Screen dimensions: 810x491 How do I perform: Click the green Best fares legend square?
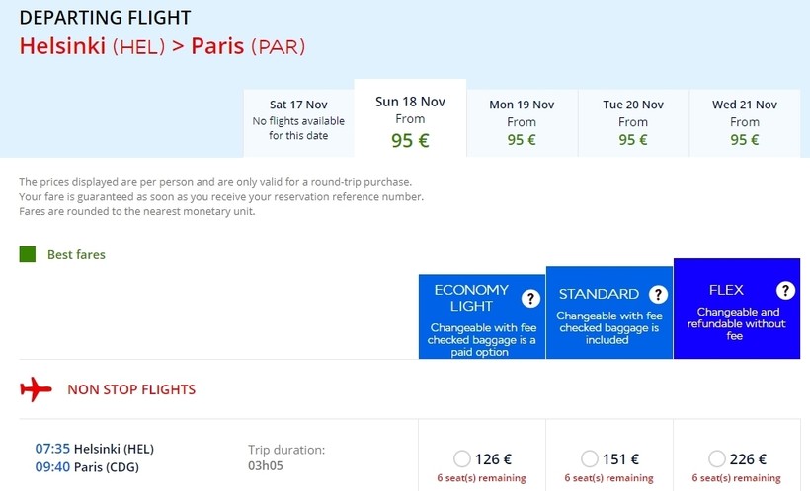point(28,254)
